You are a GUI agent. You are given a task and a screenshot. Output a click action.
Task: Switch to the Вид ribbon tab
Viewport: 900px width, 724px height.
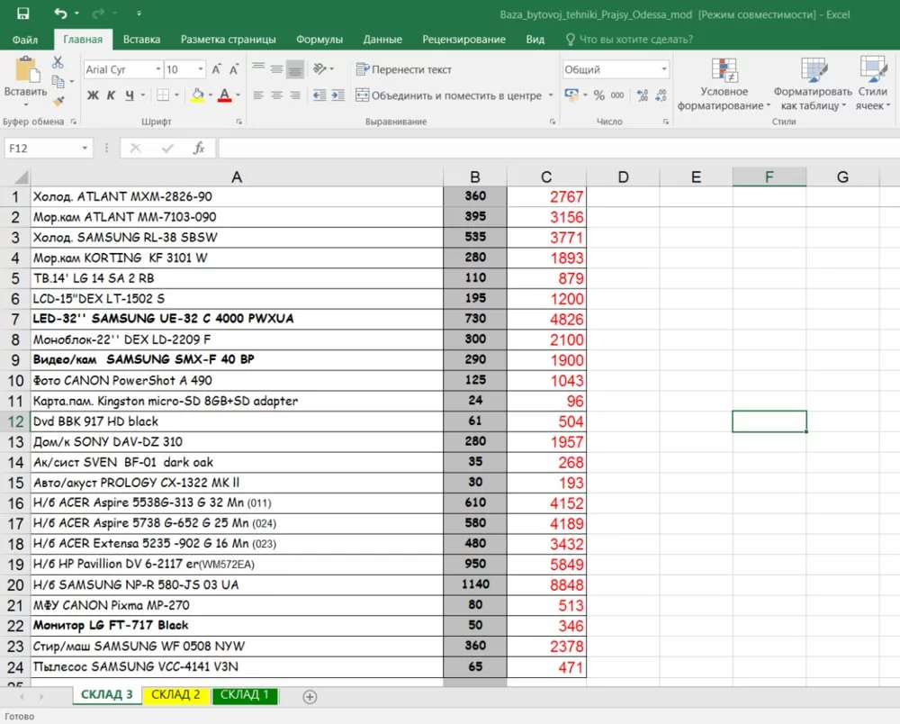[535, 40]
